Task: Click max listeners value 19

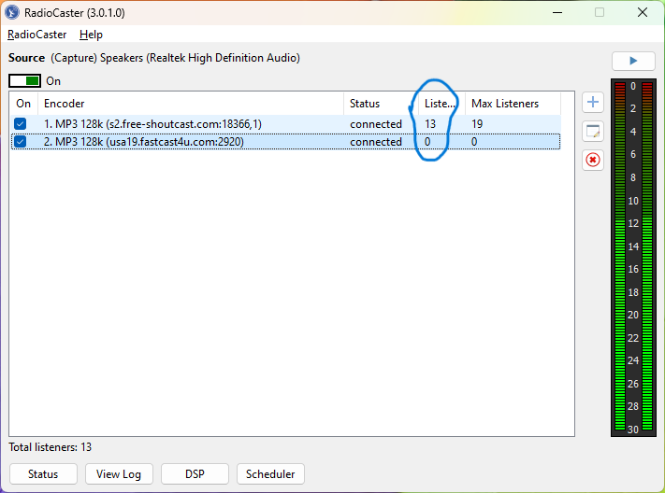Action: click(x=477, y=124)
